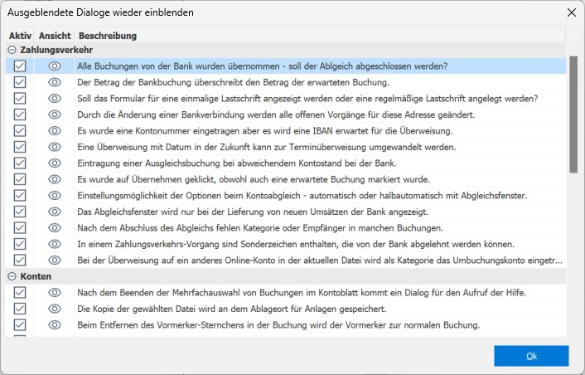Screen dimensions: 585x375
Task: Click eye icon for 'Alle Buchungen von der Bank' row
Action: click(56, 66)
